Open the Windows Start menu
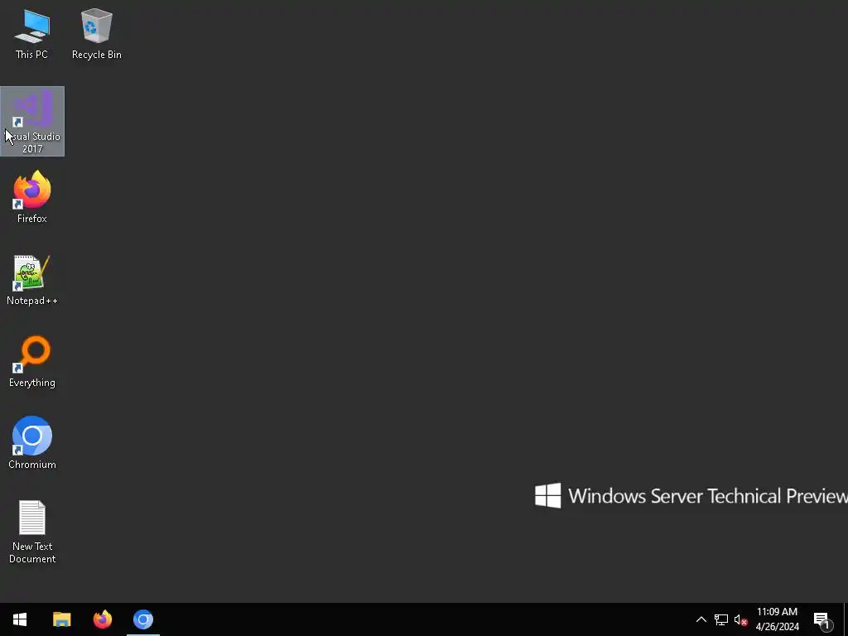Image resolution: width=848 pixels, height=636 pixels. pyautogui.click(x=20, y=619)
